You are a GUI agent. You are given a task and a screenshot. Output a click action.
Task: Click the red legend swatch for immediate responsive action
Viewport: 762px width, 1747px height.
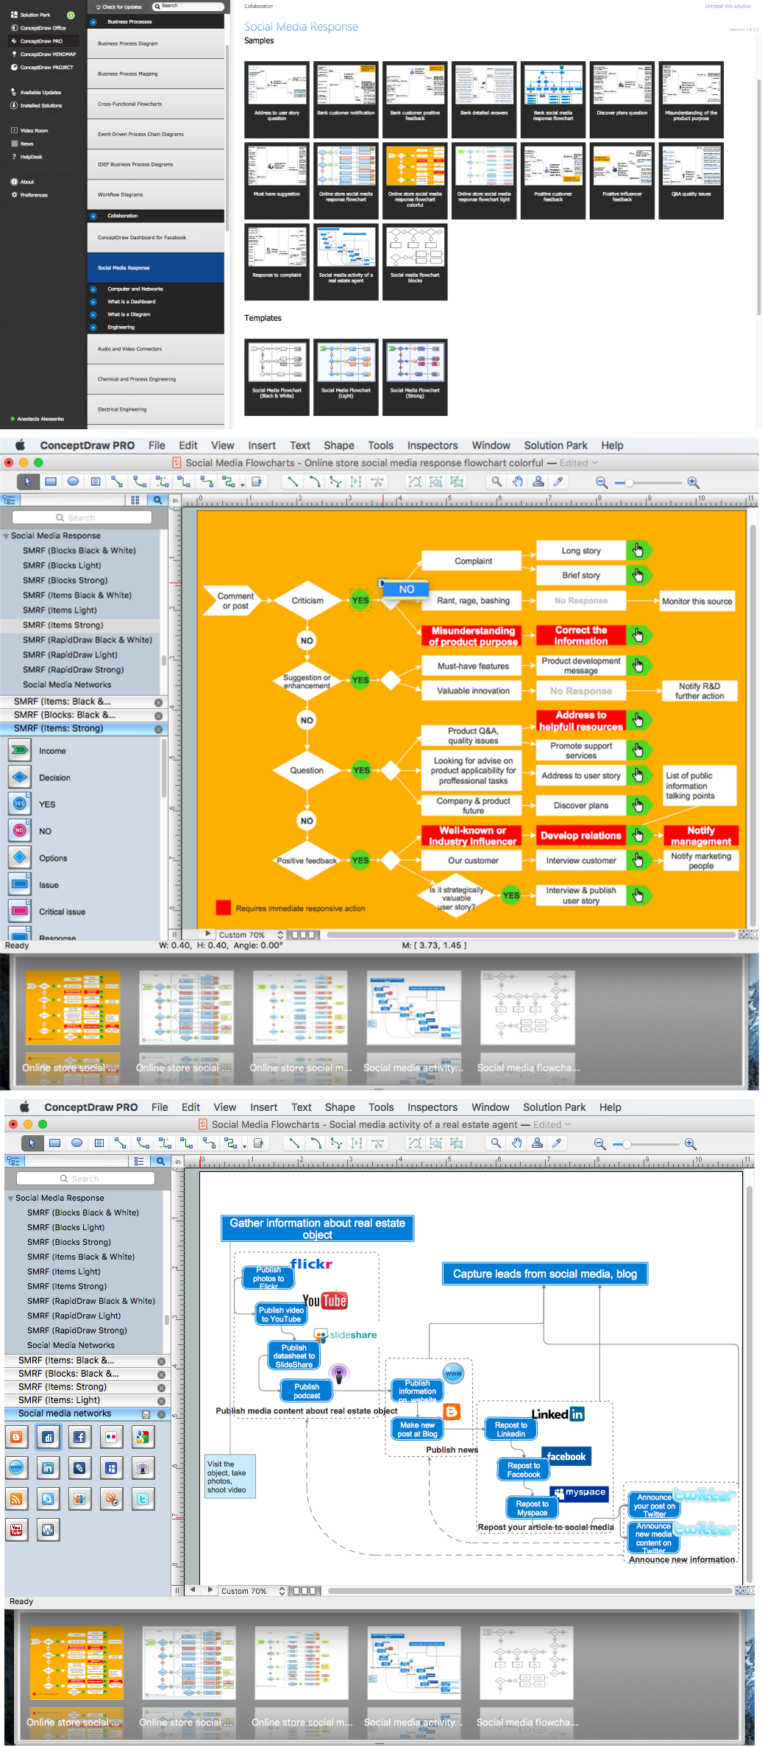(223, 908)
